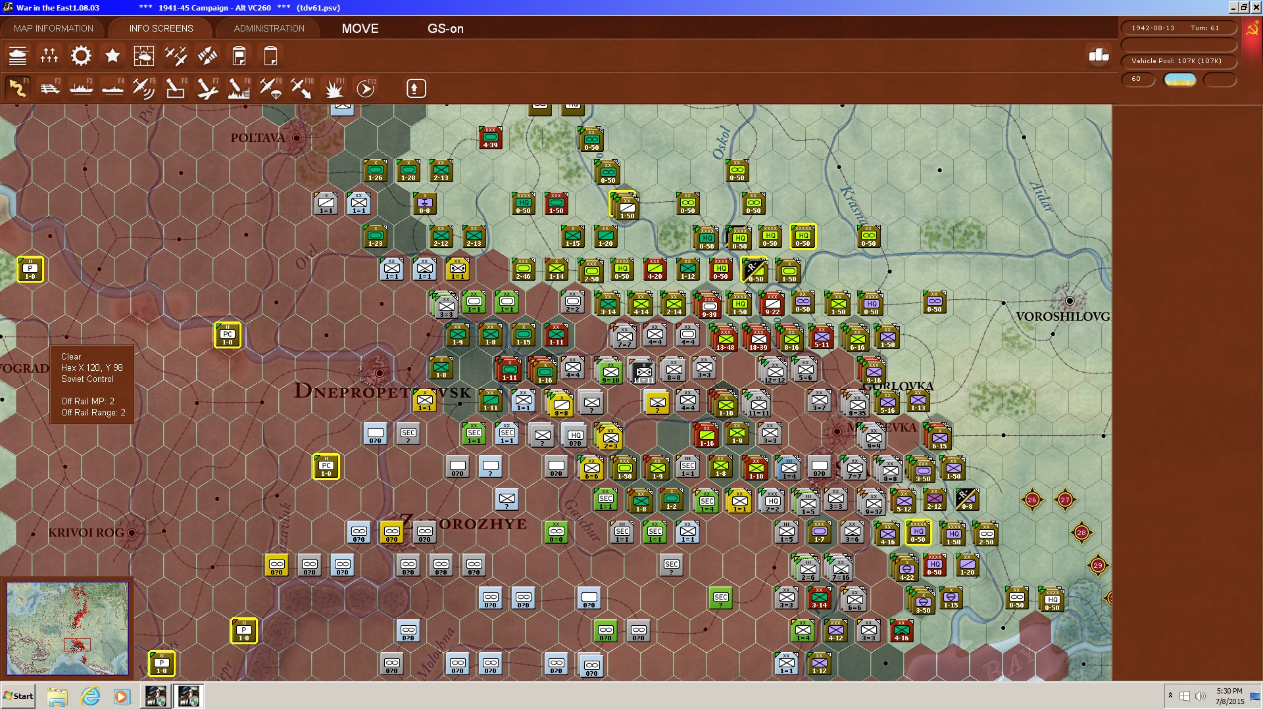The image size is (1263, 710).
Task: Open the ADMINISTRATION tab
Action: point(269,28)
